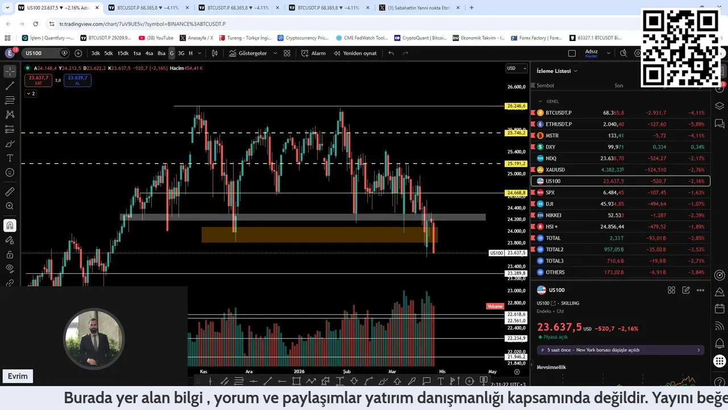
Task: Activate the zoom in tool
Action: pyautogui.click(x=10, y=206)
